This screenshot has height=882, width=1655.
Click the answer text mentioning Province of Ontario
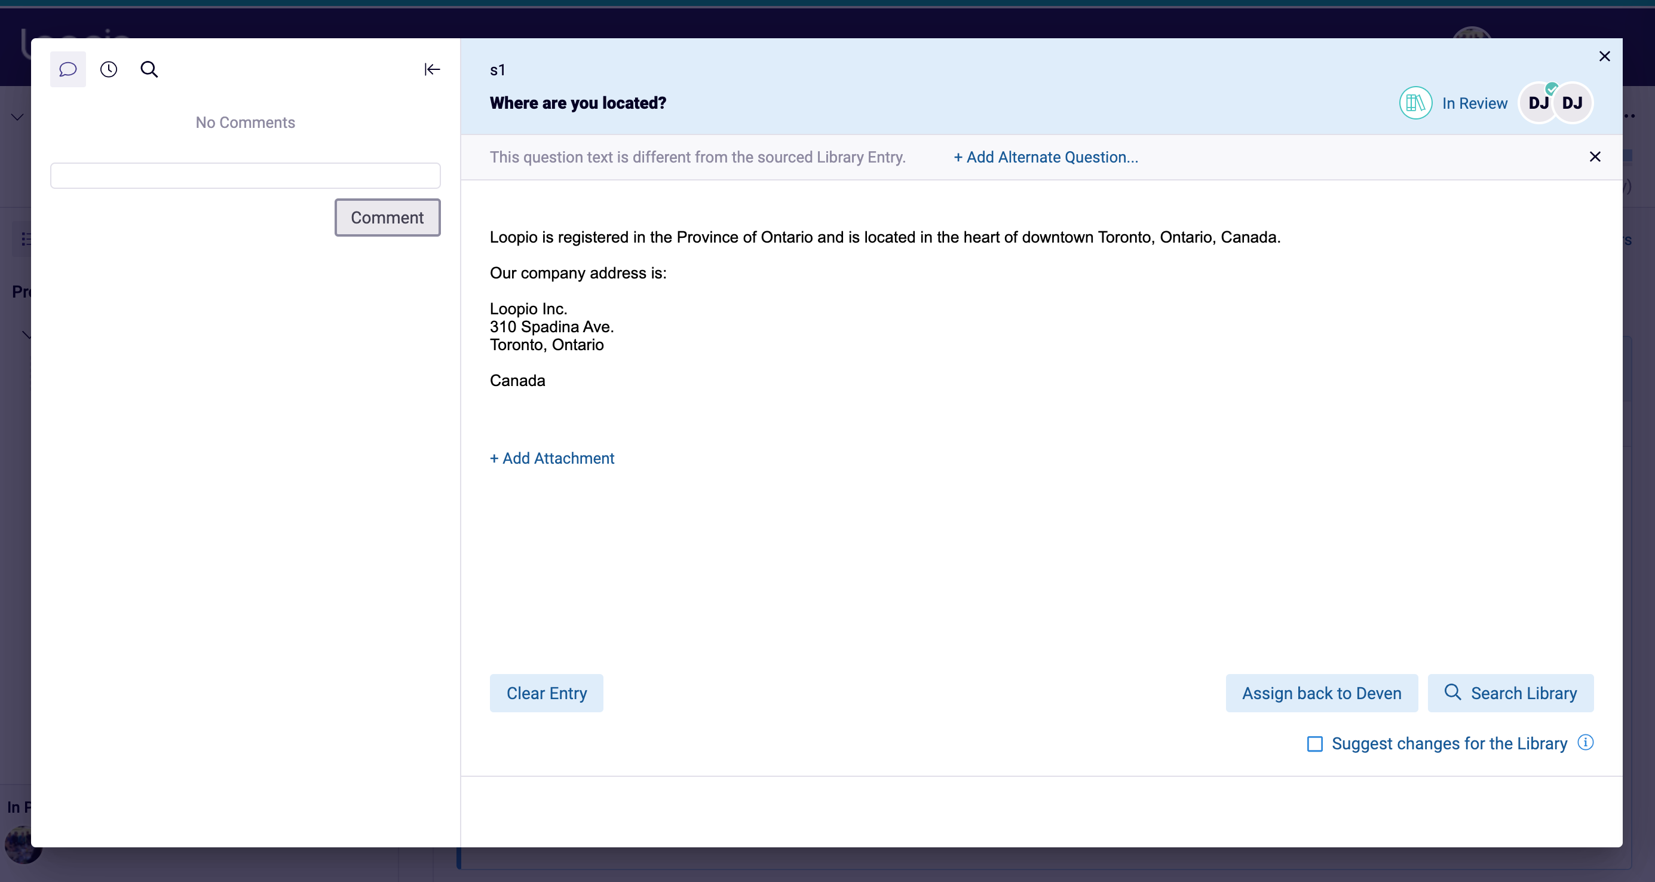point(885,237)
